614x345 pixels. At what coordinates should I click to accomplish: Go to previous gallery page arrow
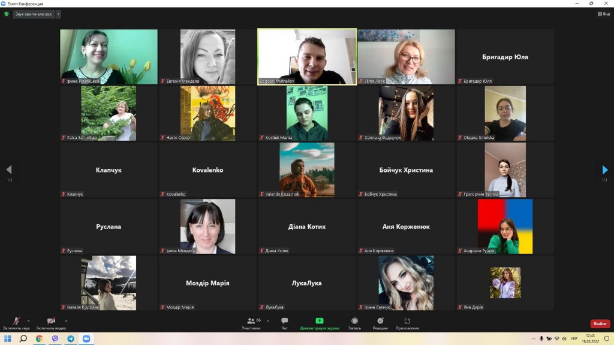click(x=9, y=170)
